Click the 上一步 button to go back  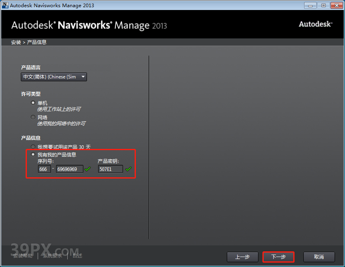coord(242,257)
